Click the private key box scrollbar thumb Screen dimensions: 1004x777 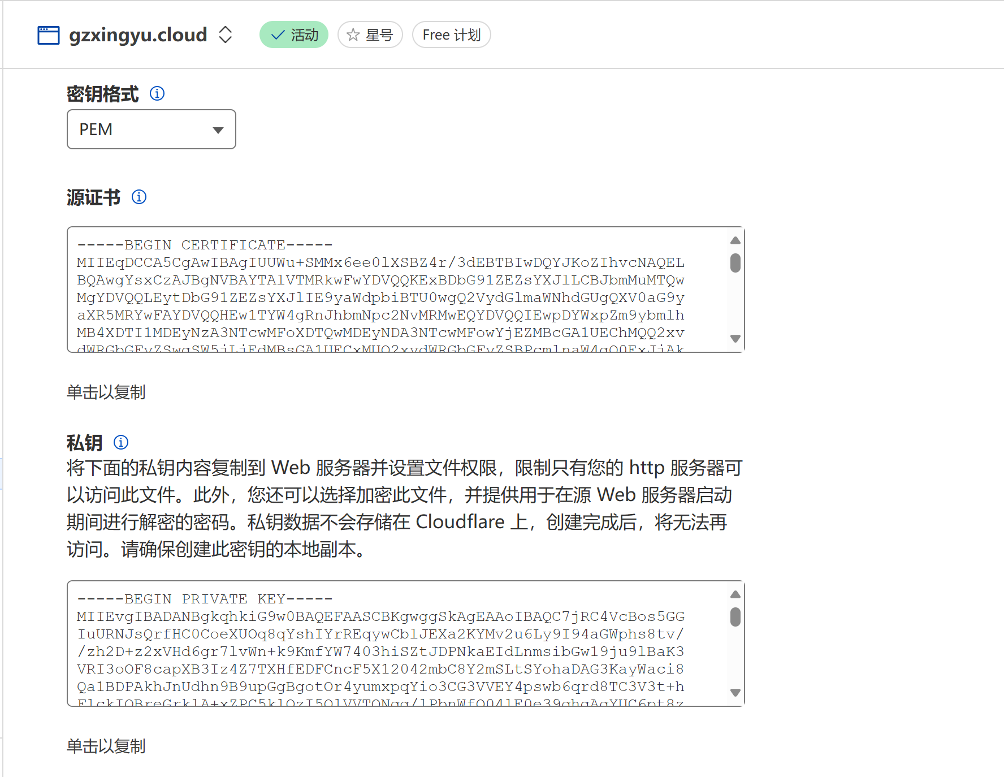pos(735,617)
